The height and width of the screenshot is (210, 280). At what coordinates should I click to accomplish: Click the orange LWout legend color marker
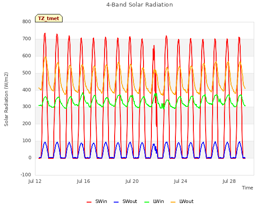(173, 202)
